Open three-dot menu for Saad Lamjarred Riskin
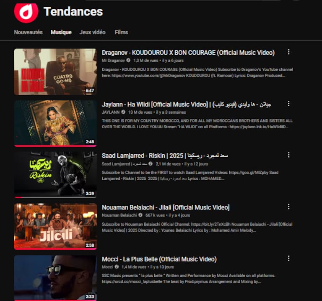The width and height of the screenshot is (322, 301). (288, 155)
